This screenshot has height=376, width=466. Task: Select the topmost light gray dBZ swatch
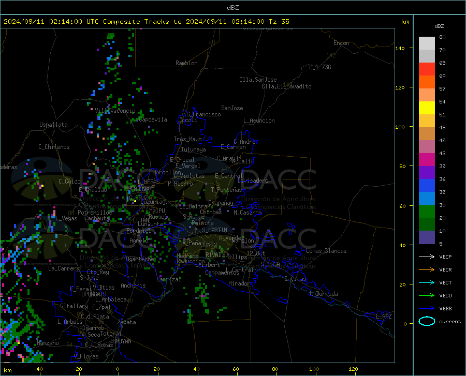point(427,43)
